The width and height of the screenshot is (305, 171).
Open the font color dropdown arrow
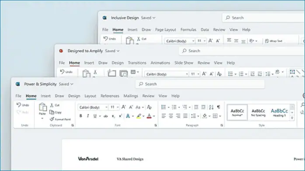(x=154, y=116)
